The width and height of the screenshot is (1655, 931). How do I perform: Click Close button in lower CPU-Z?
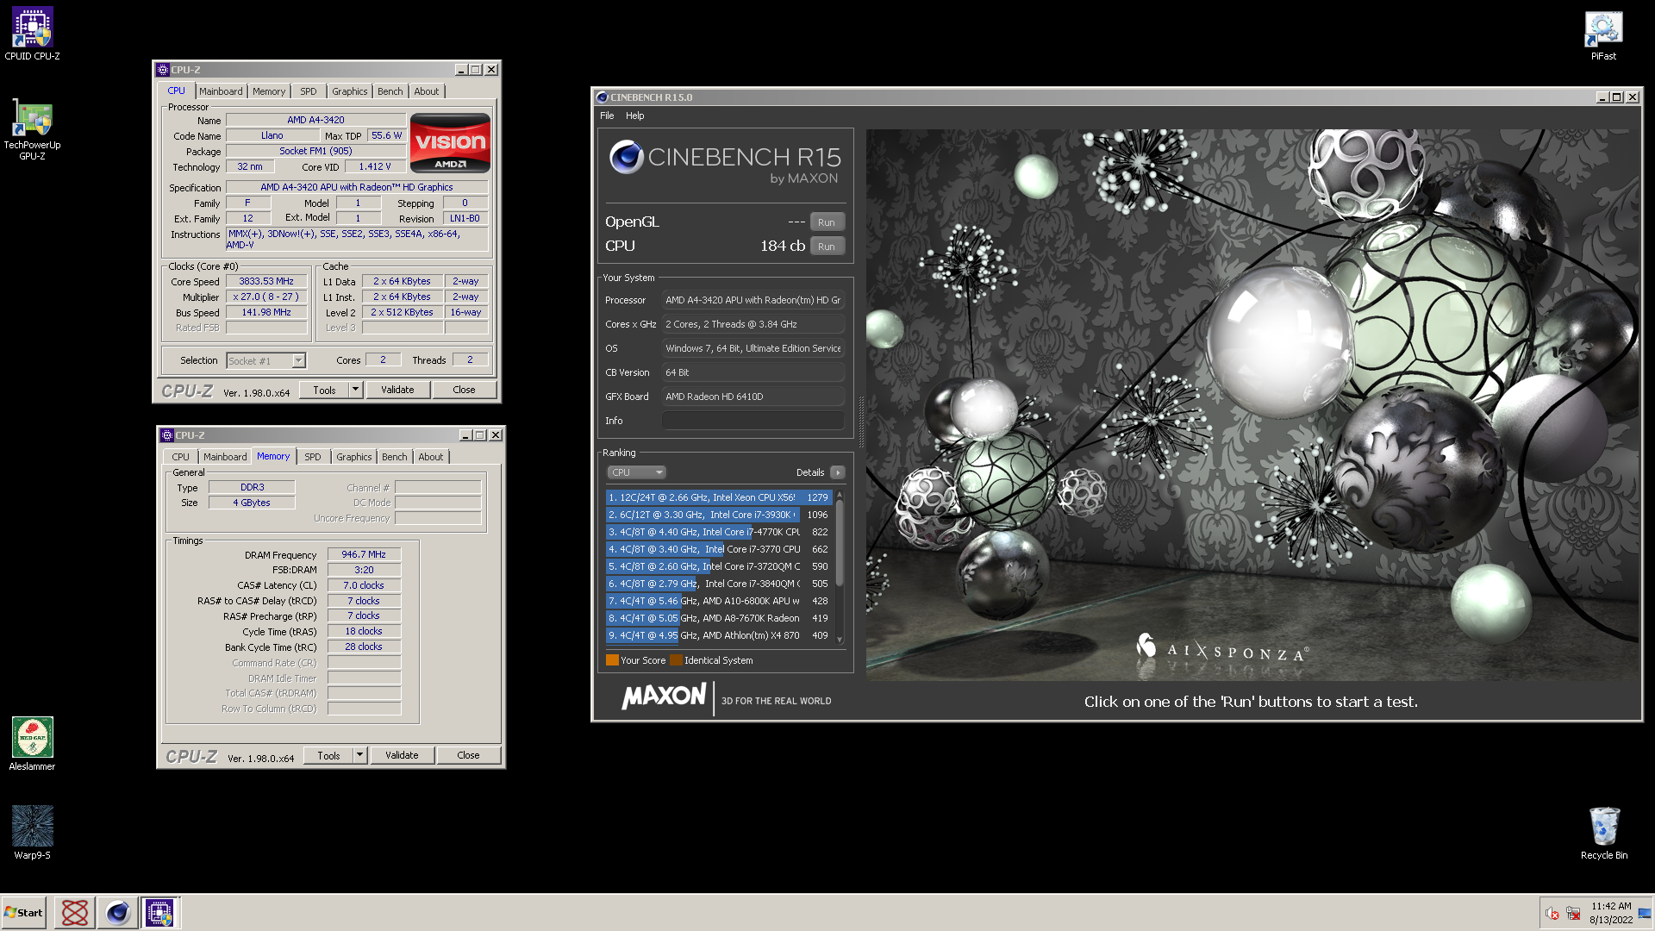point(468,755)
